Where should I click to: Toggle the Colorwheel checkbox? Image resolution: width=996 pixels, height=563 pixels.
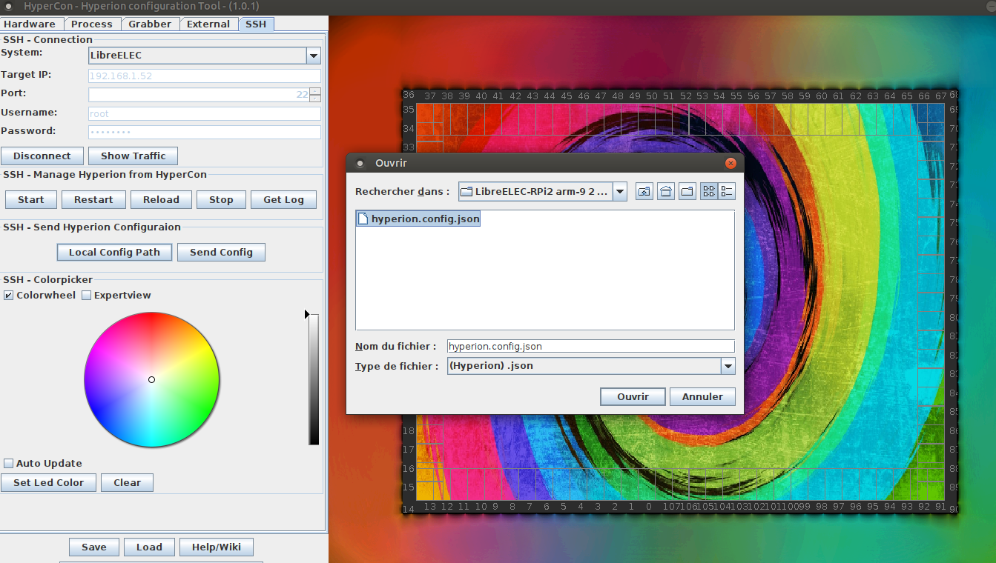click(8, 295)
